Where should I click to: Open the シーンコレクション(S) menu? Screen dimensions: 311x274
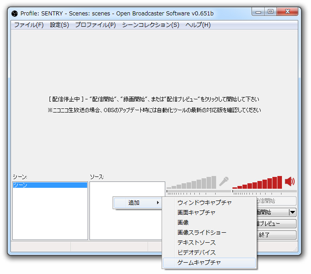tap(151, 25)
